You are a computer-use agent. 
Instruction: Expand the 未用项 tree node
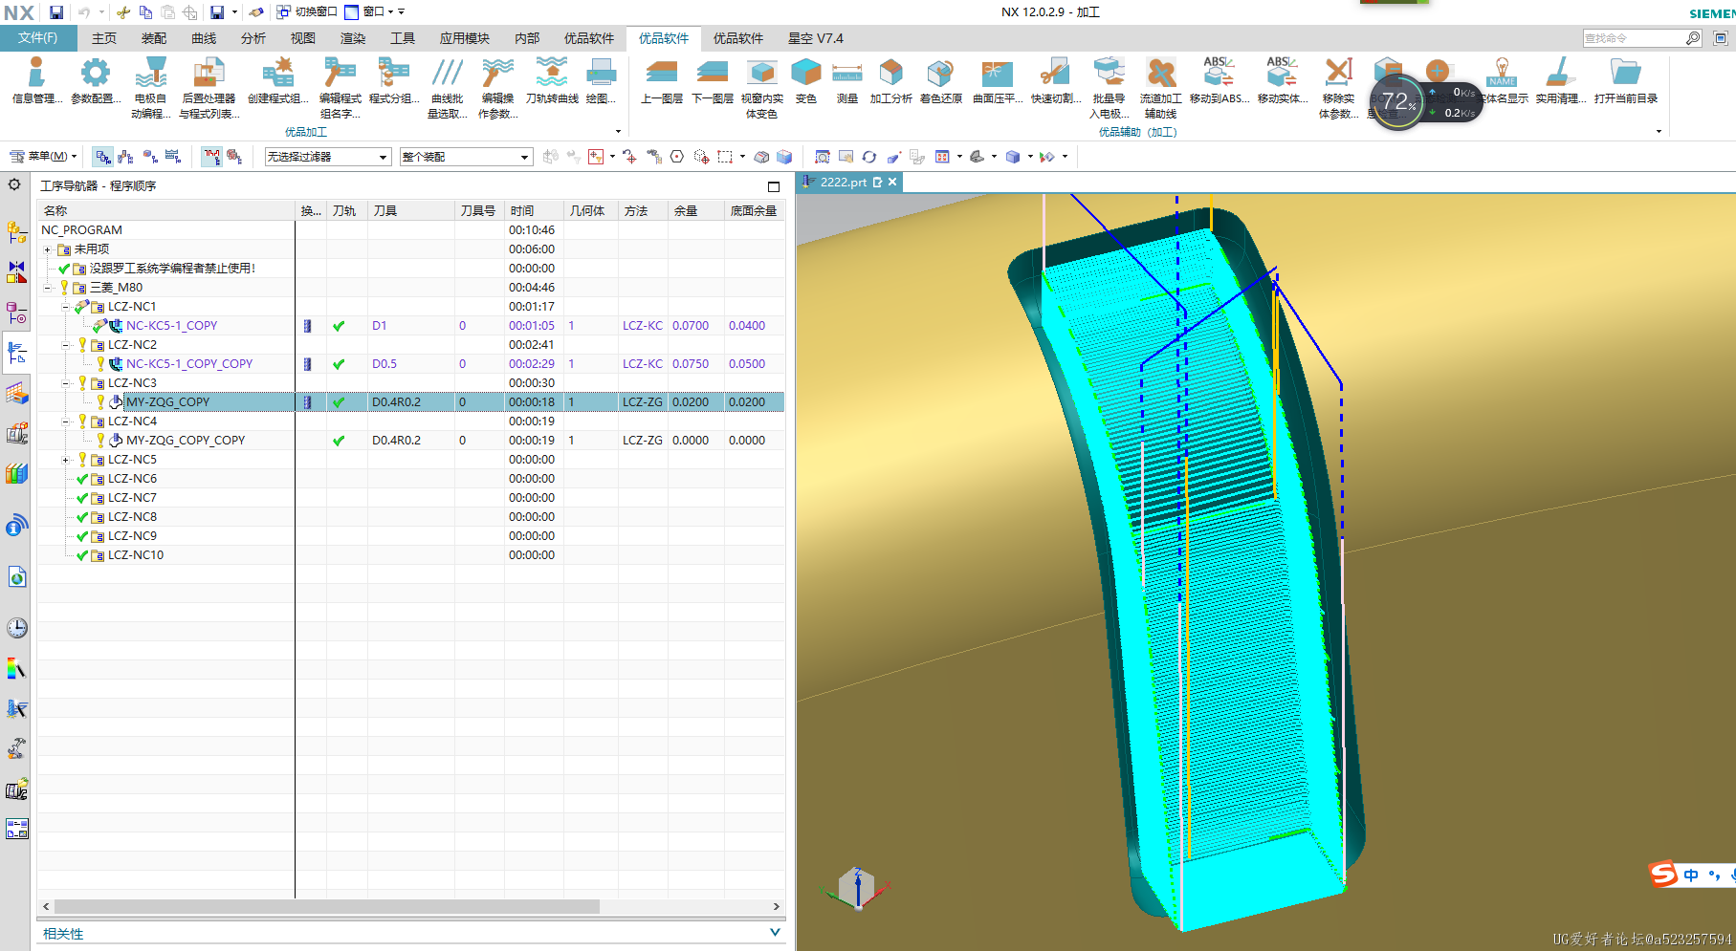pyautogui.click(x=47, y=249)
